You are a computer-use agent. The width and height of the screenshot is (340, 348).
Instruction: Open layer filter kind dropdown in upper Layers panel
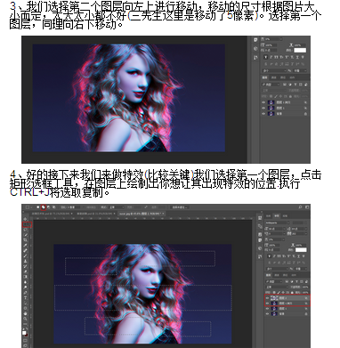pyautogui.click(x=271, y=85)
